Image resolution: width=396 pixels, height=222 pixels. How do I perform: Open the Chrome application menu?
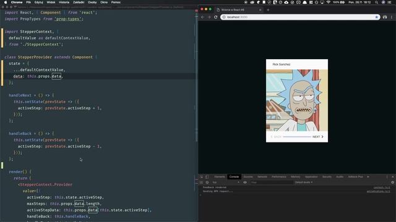pyautogui.click(x=17, y=2)
